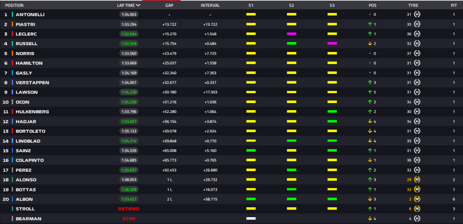This screenshot has height=224, width=463.
Task: Open driver HULKENBERG
Action: [33, 112]
